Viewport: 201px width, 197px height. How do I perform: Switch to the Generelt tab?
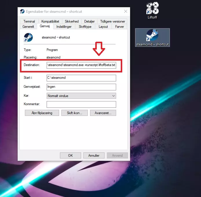tap(28, 27)
